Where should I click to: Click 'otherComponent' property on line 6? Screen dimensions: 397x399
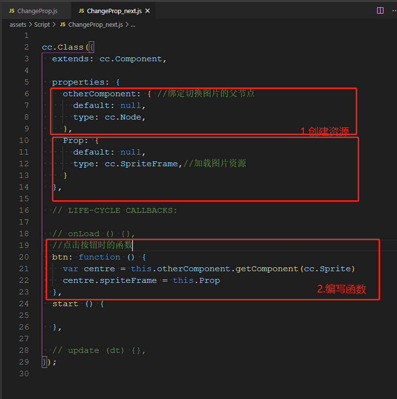(x=99, y=94)
